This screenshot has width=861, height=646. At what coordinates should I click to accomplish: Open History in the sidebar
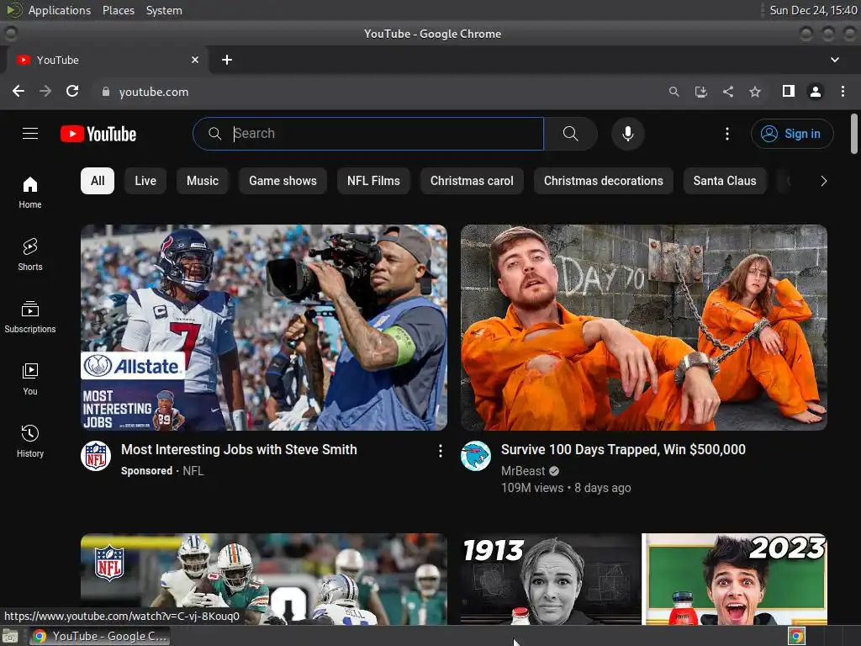[x=30, y=441]
